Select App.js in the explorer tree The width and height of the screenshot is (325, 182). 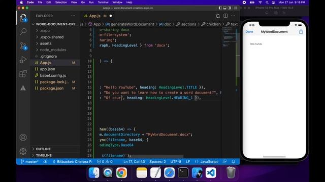55,63
